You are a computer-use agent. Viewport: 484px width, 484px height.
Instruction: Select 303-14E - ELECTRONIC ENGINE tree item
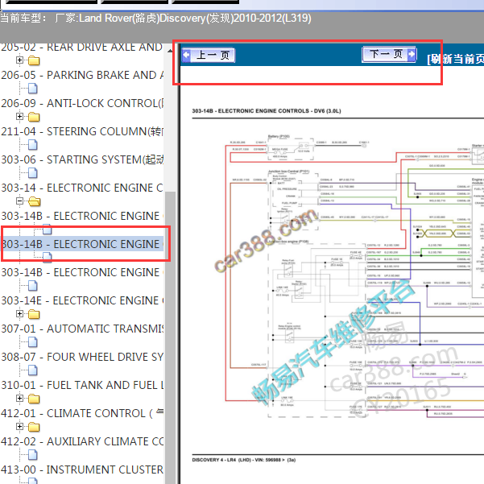[82, 300]
